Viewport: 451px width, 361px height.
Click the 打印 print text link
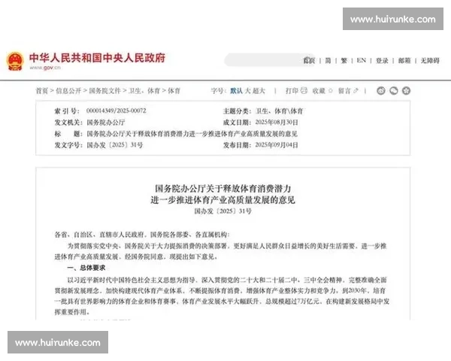(292, 91)
